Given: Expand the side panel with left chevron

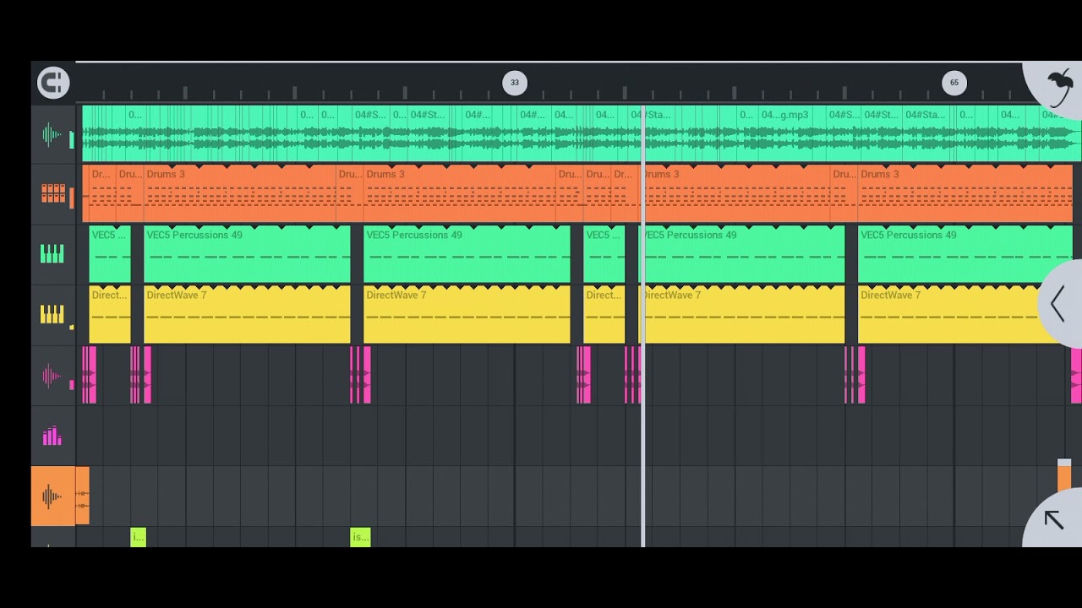Looking at the screenshot, I should 1057,304.
